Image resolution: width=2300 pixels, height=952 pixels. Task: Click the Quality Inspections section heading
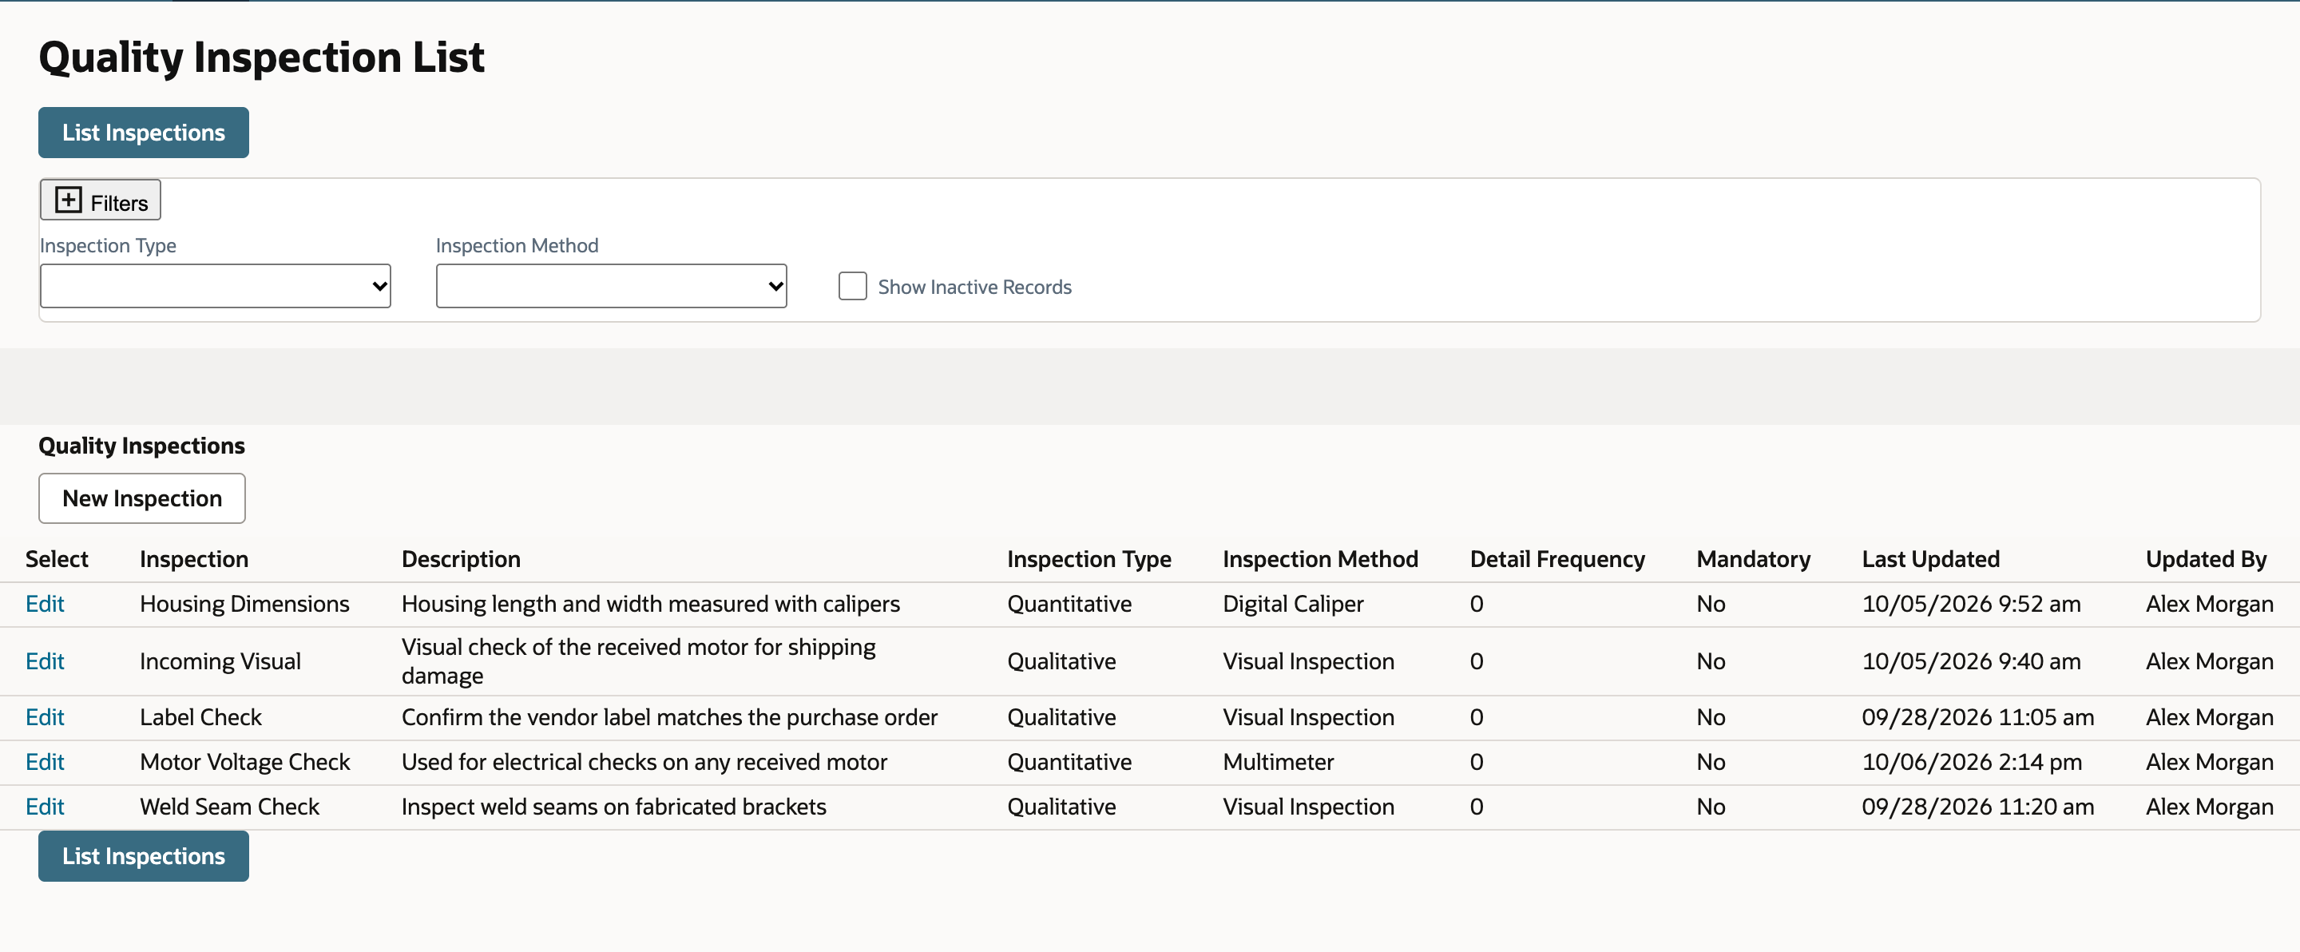[141, 446]
